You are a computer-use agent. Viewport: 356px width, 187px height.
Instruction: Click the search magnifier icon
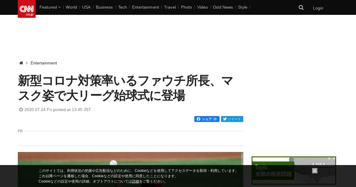(301, 8)
